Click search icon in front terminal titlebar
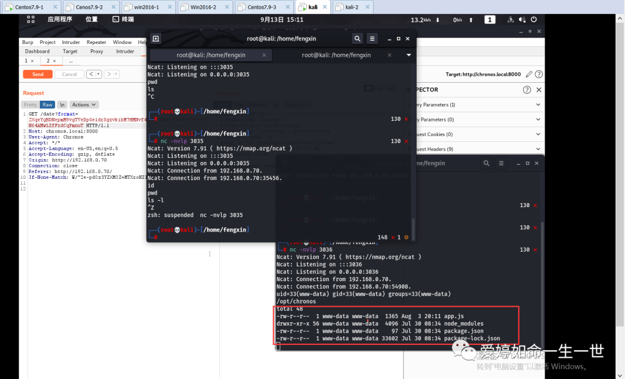The image size is (625, 379). [x=357, y=39]
